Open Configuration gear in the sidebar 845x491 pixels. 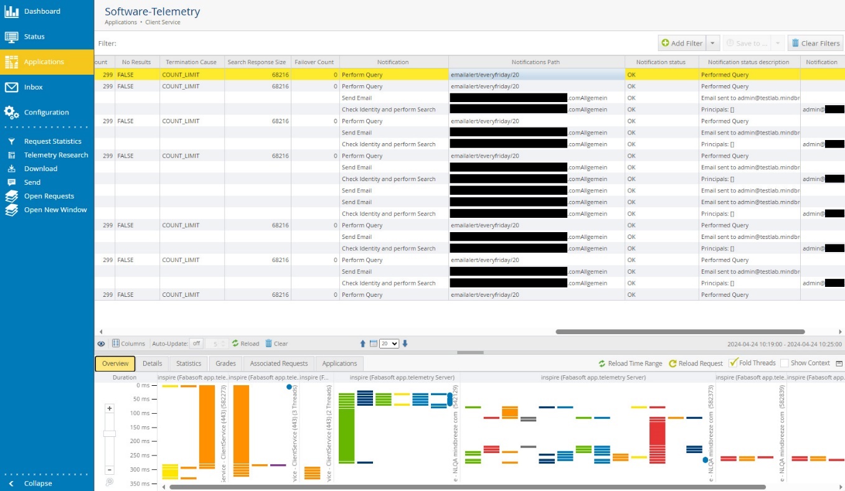coord(11,112)
